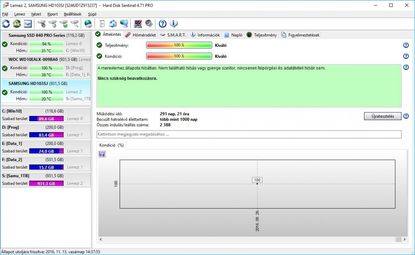Open the Lemez menu
The height and width of the screenshot is (255, 415).
[19, 14]
